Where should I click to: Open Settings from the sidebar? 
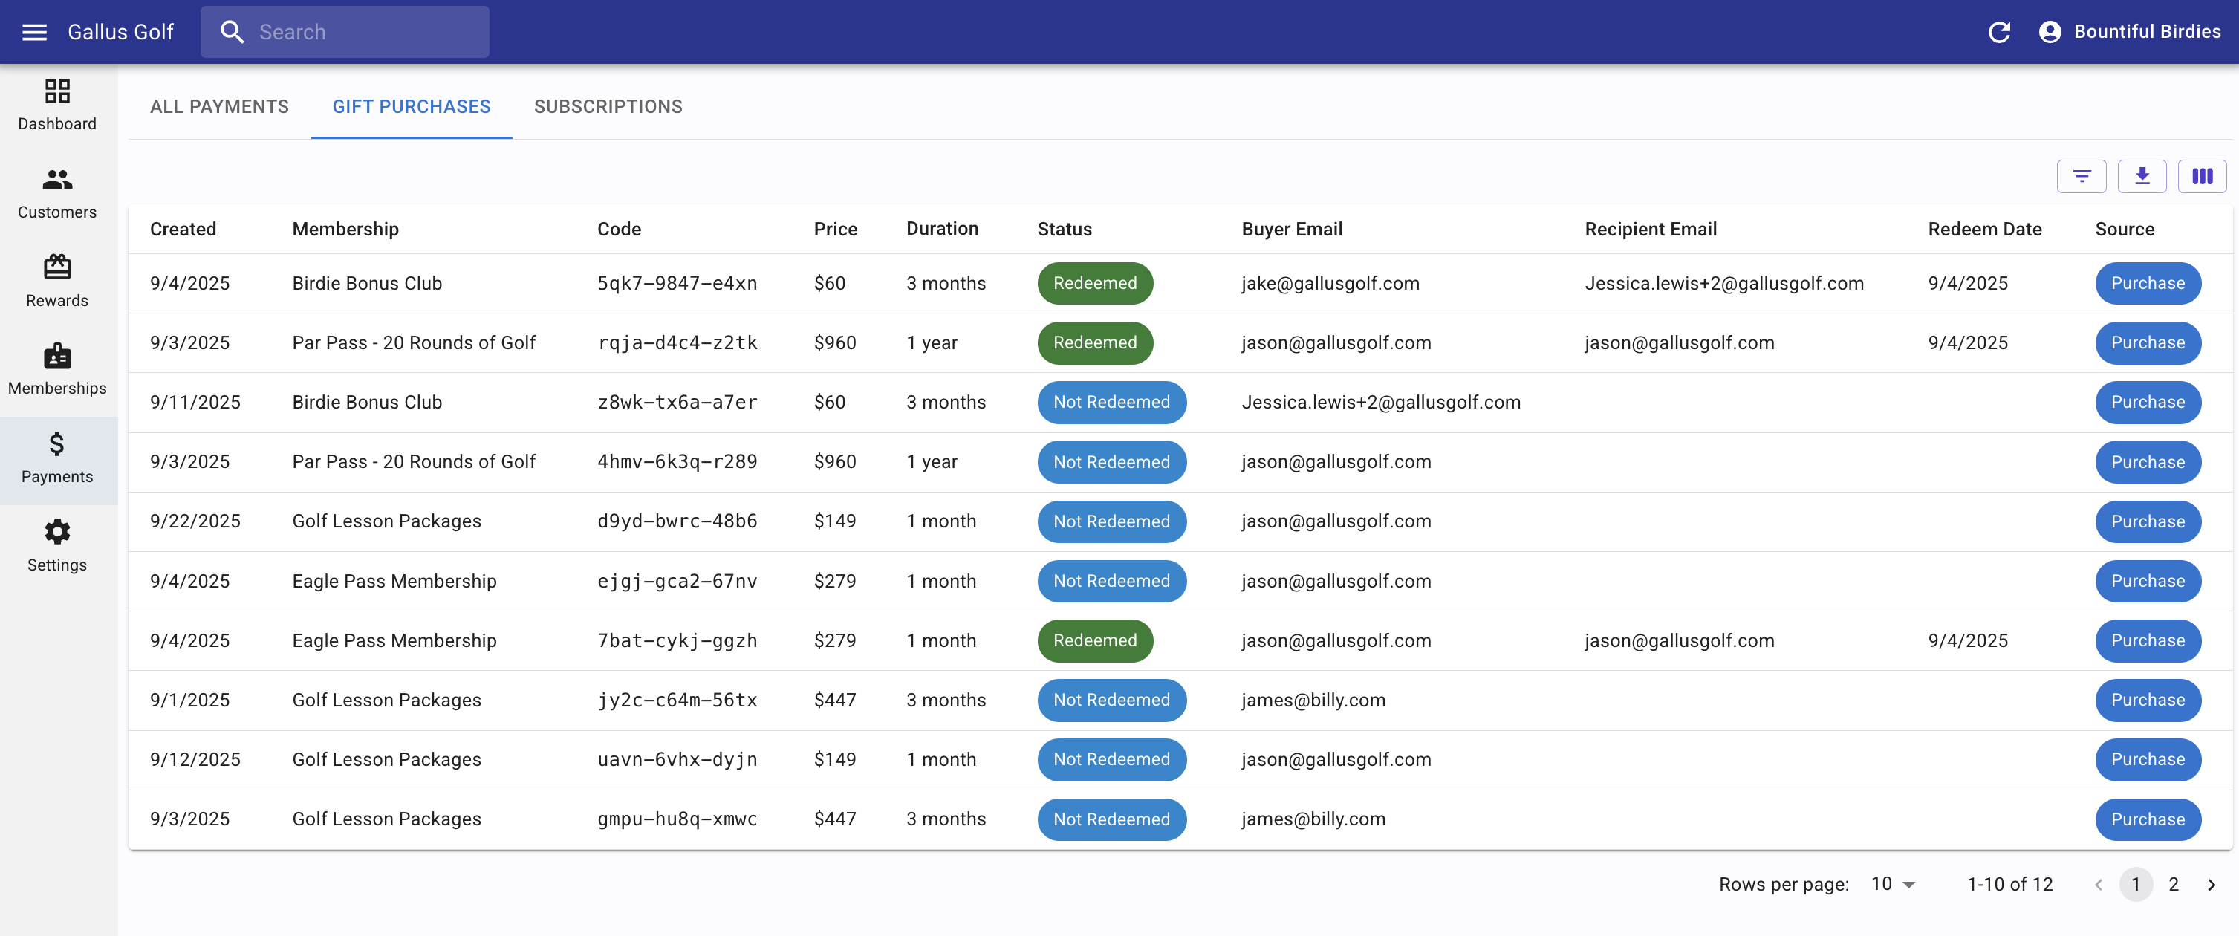tap(57, 546)
